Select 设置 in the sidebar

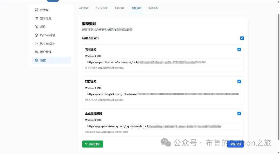coord(51,60)
